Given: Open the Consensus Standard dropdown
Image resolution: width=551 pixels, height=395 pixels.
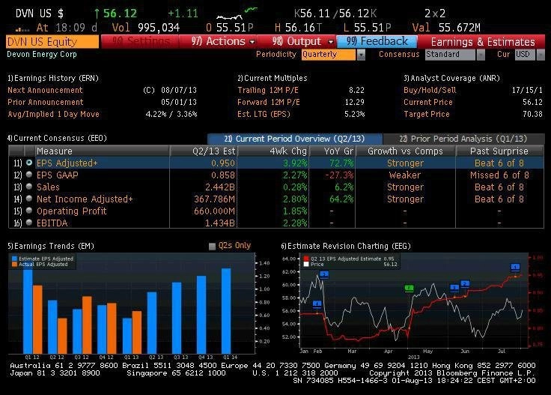Looking at the screenshot, I should tap(455, 55).
